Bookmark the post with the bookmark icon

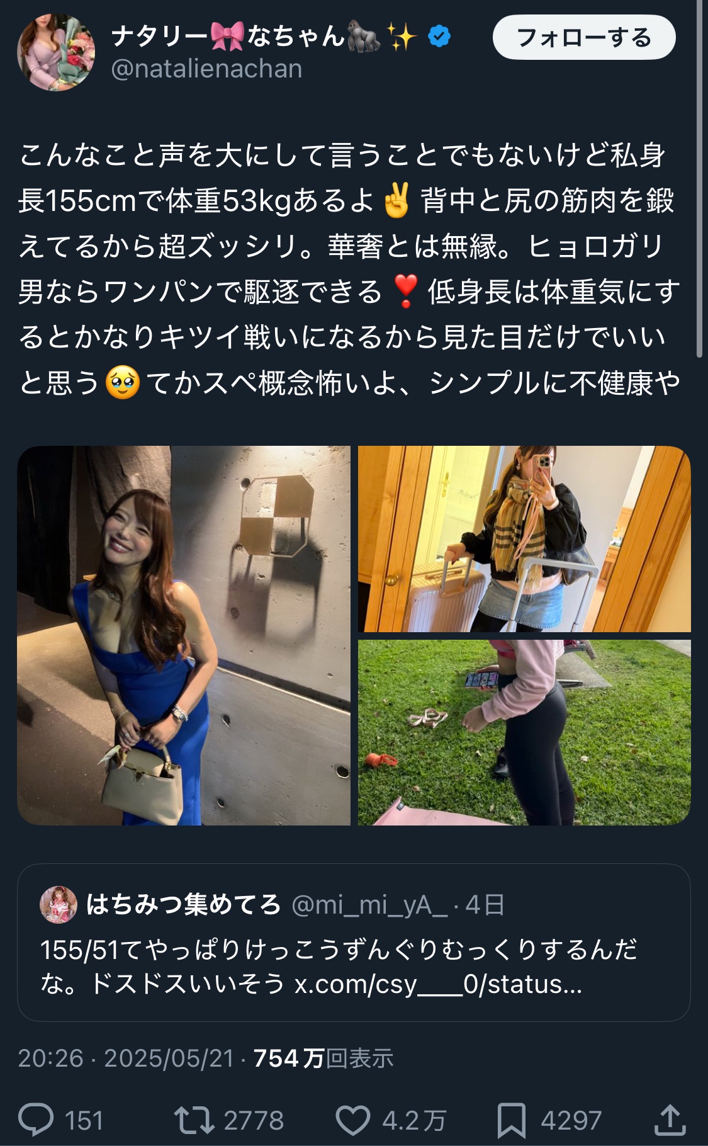point(511,1121)
